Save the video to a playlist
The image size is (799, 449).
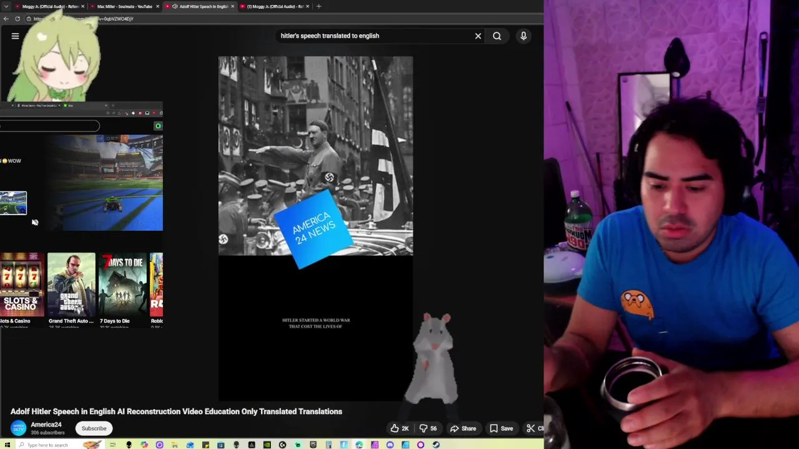[x=501, y=428]
